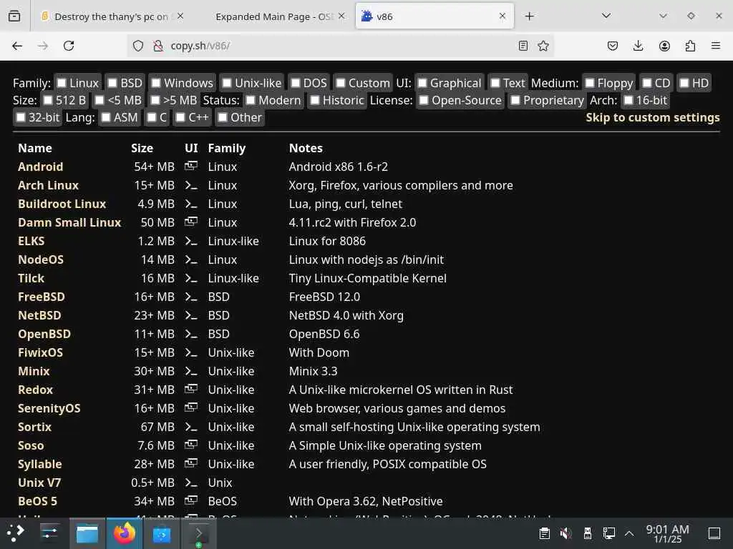This screenshot has width=733, height=549.
Task: Click the copy.sh/v86/ address bar
Action: (341, 46)
